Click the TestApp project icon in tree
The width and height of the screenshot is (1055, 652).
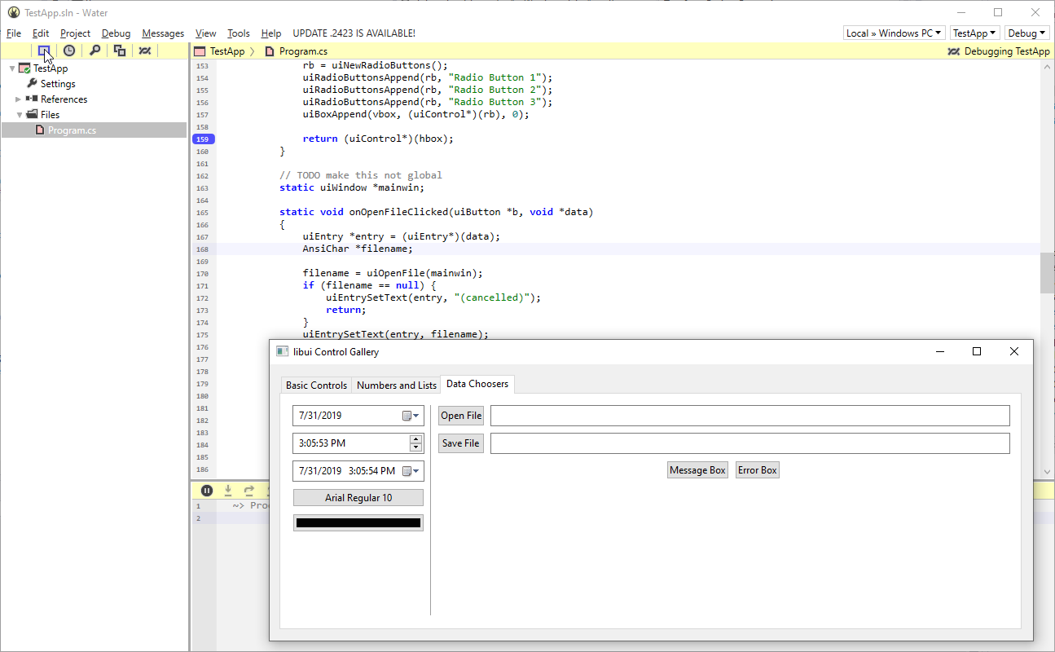[x=25, y=68]
